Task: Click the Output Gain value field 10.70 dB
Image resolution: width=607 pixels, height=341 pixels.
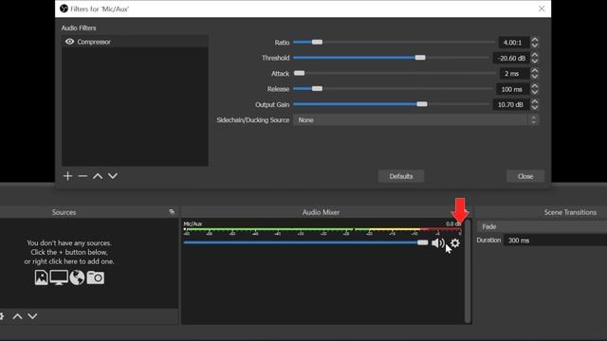Action: pos(511,105)
